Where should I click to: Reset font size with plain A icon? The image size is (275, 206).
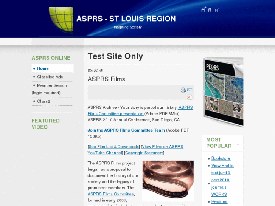click(210, 10)
